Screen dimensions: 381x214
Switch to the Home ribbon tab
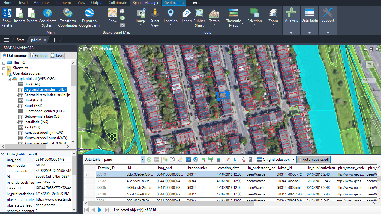(8, 3)
